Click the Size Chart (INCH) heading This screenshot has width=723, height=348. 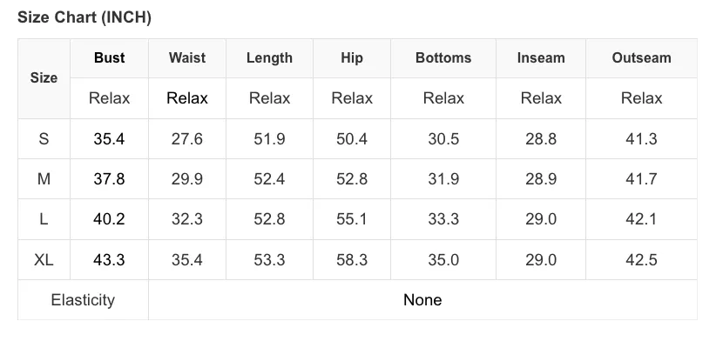click(84, 17)
